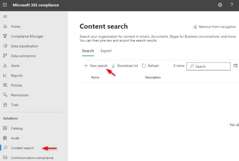Click the unpin icon beside Remove from navigation

click(195, 27)
